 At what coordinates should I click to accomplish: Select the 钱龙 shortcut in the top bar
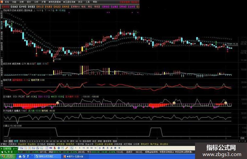click(83, 7)
